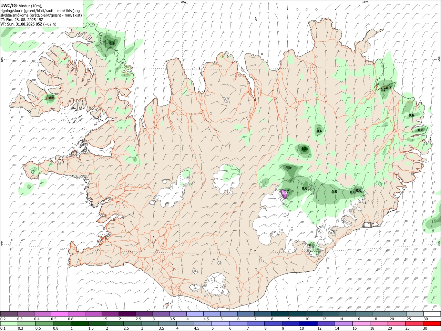Pick the dark purple top-row swatch between 2 and 2.5
The image size is (441, 331).
[127, 314]
